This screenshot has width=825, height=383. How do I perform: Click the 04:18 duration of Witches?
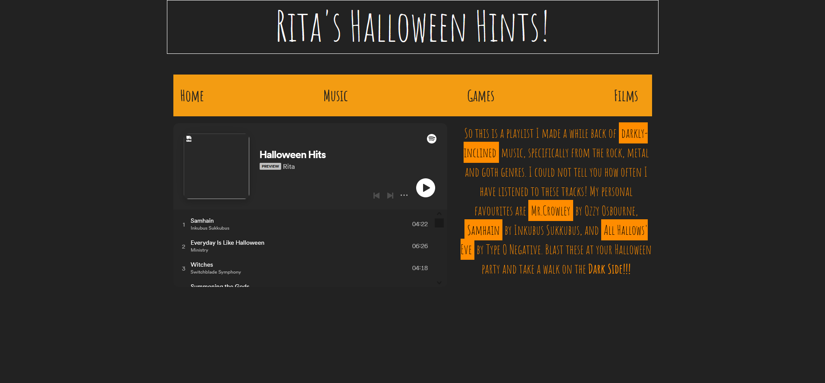pos(420,268)
